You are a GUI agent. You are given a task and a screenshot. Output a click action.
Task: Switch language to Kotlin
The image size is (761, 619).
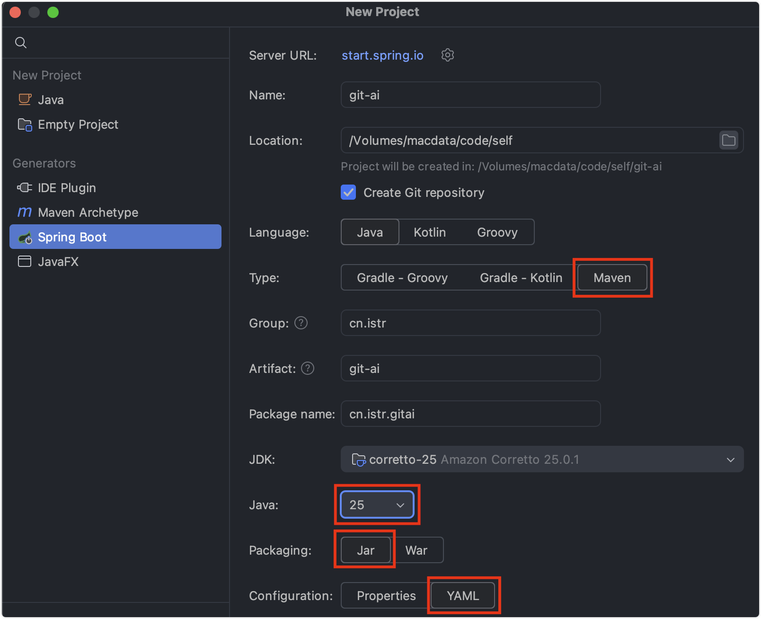point(429,232)
